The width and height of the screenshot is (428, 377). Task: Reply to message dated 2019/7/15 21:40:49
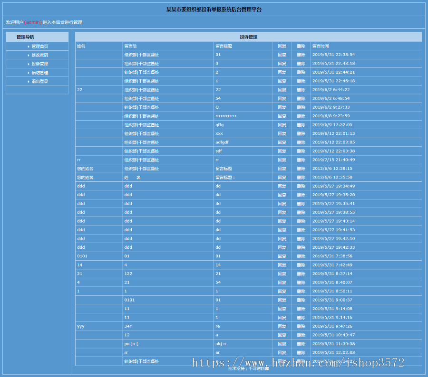pos(282,160)
